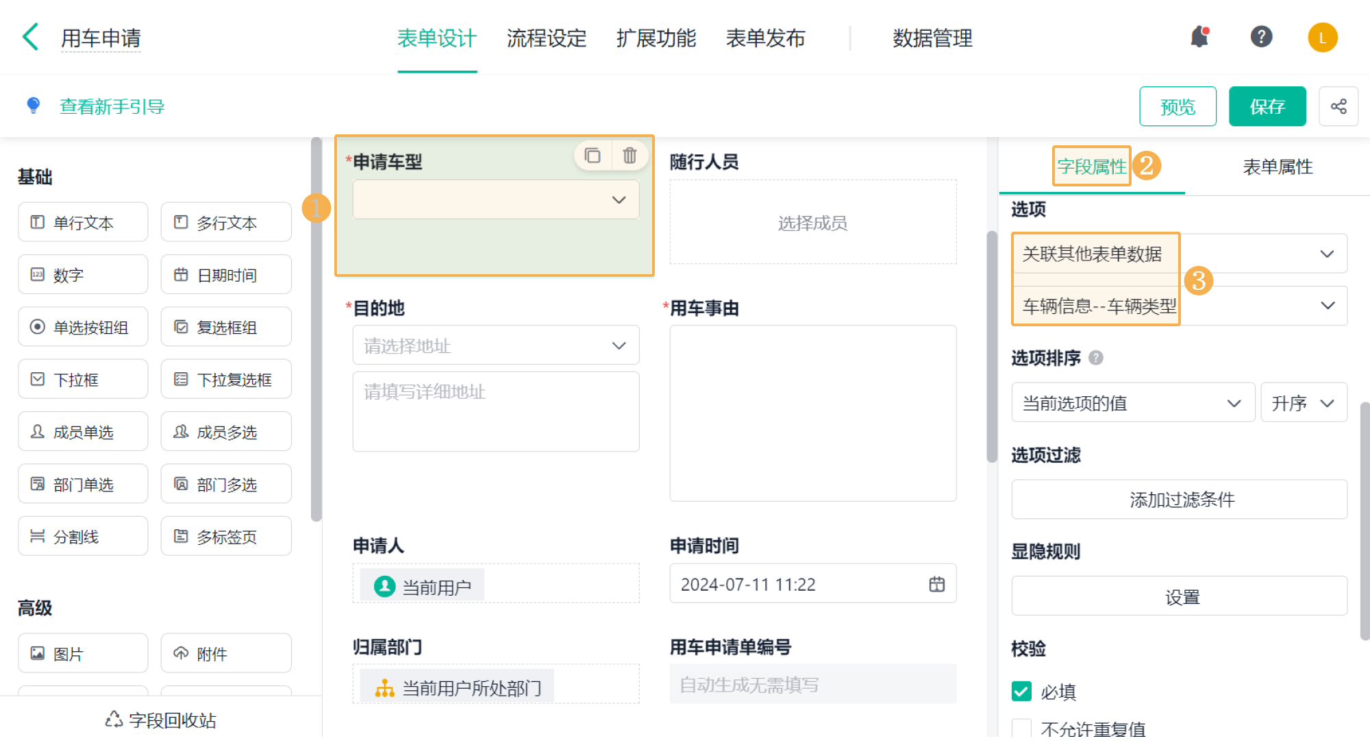Click the 保存 button
This screenshot has height=743, width=1370.
tap(1267, 106)
